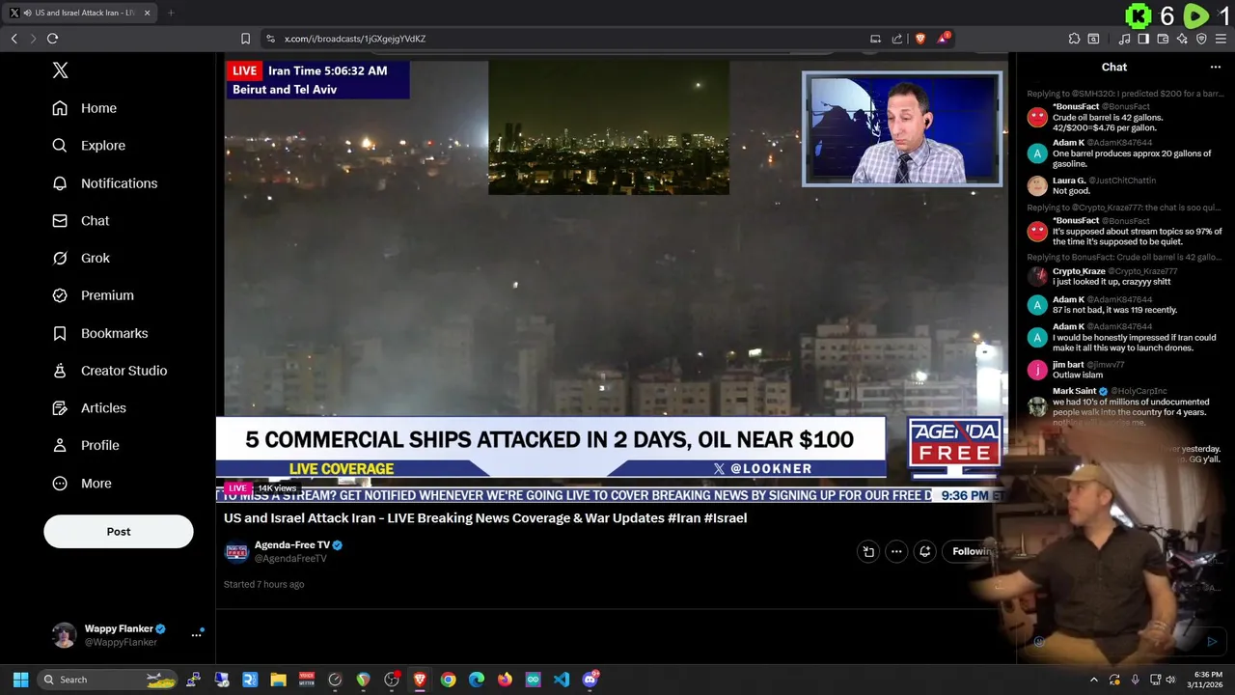Screen dimensions: 1235x695
Task: Open chat panel options ellipsis
Action: click(x=1216, y=68)
